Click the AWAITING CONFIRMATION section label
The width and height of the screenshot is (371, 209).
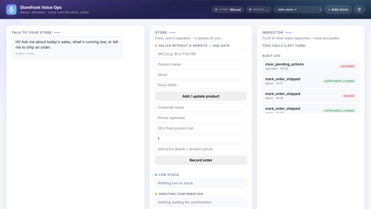(x=181, y=194)
